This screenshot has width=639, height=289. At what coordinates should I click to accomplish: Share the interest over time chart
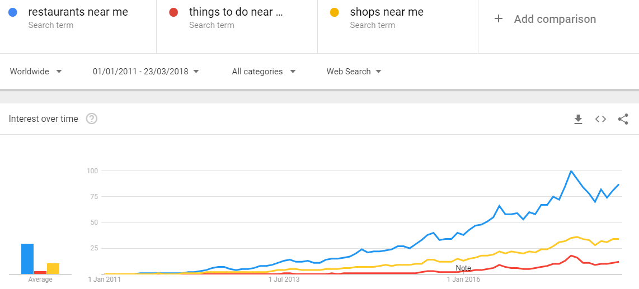[623, 119]
